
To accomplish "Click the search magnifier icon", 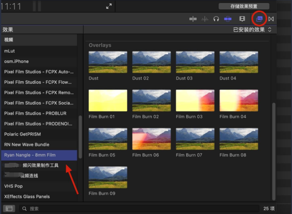I will pyautogui.click(x=24, y=208).
